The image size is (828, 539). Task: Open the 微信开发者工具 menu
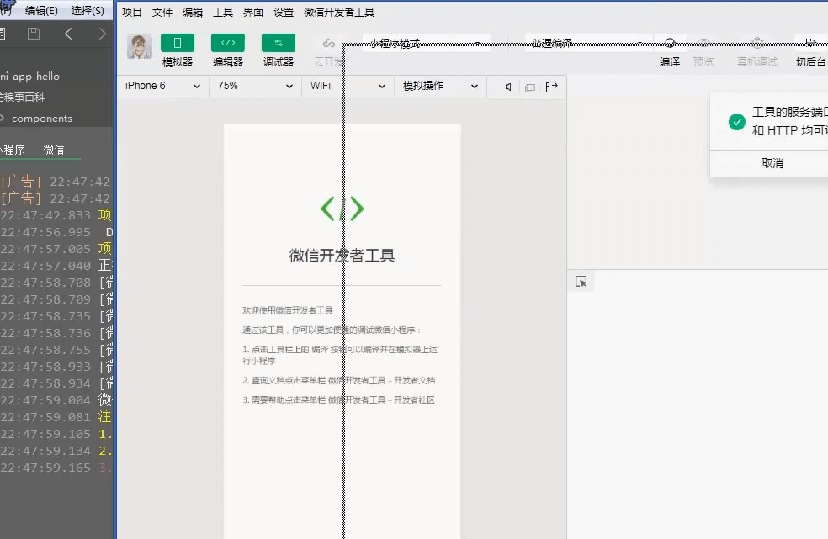coord(339,12)
